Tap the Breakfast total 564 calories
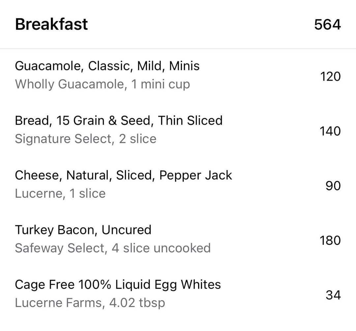 [x=327, y=24]
